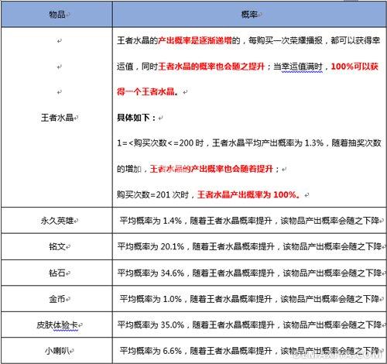Click the 小喇叭 item cell
Viewport: 387px width, 364px height.
[57, 351]
